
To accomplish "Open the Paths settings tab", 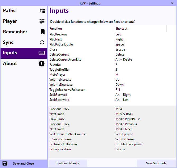I will 9,11.
